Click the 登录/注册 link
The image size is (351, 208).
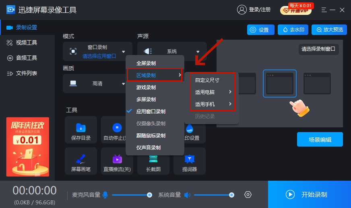coord(260,10)
